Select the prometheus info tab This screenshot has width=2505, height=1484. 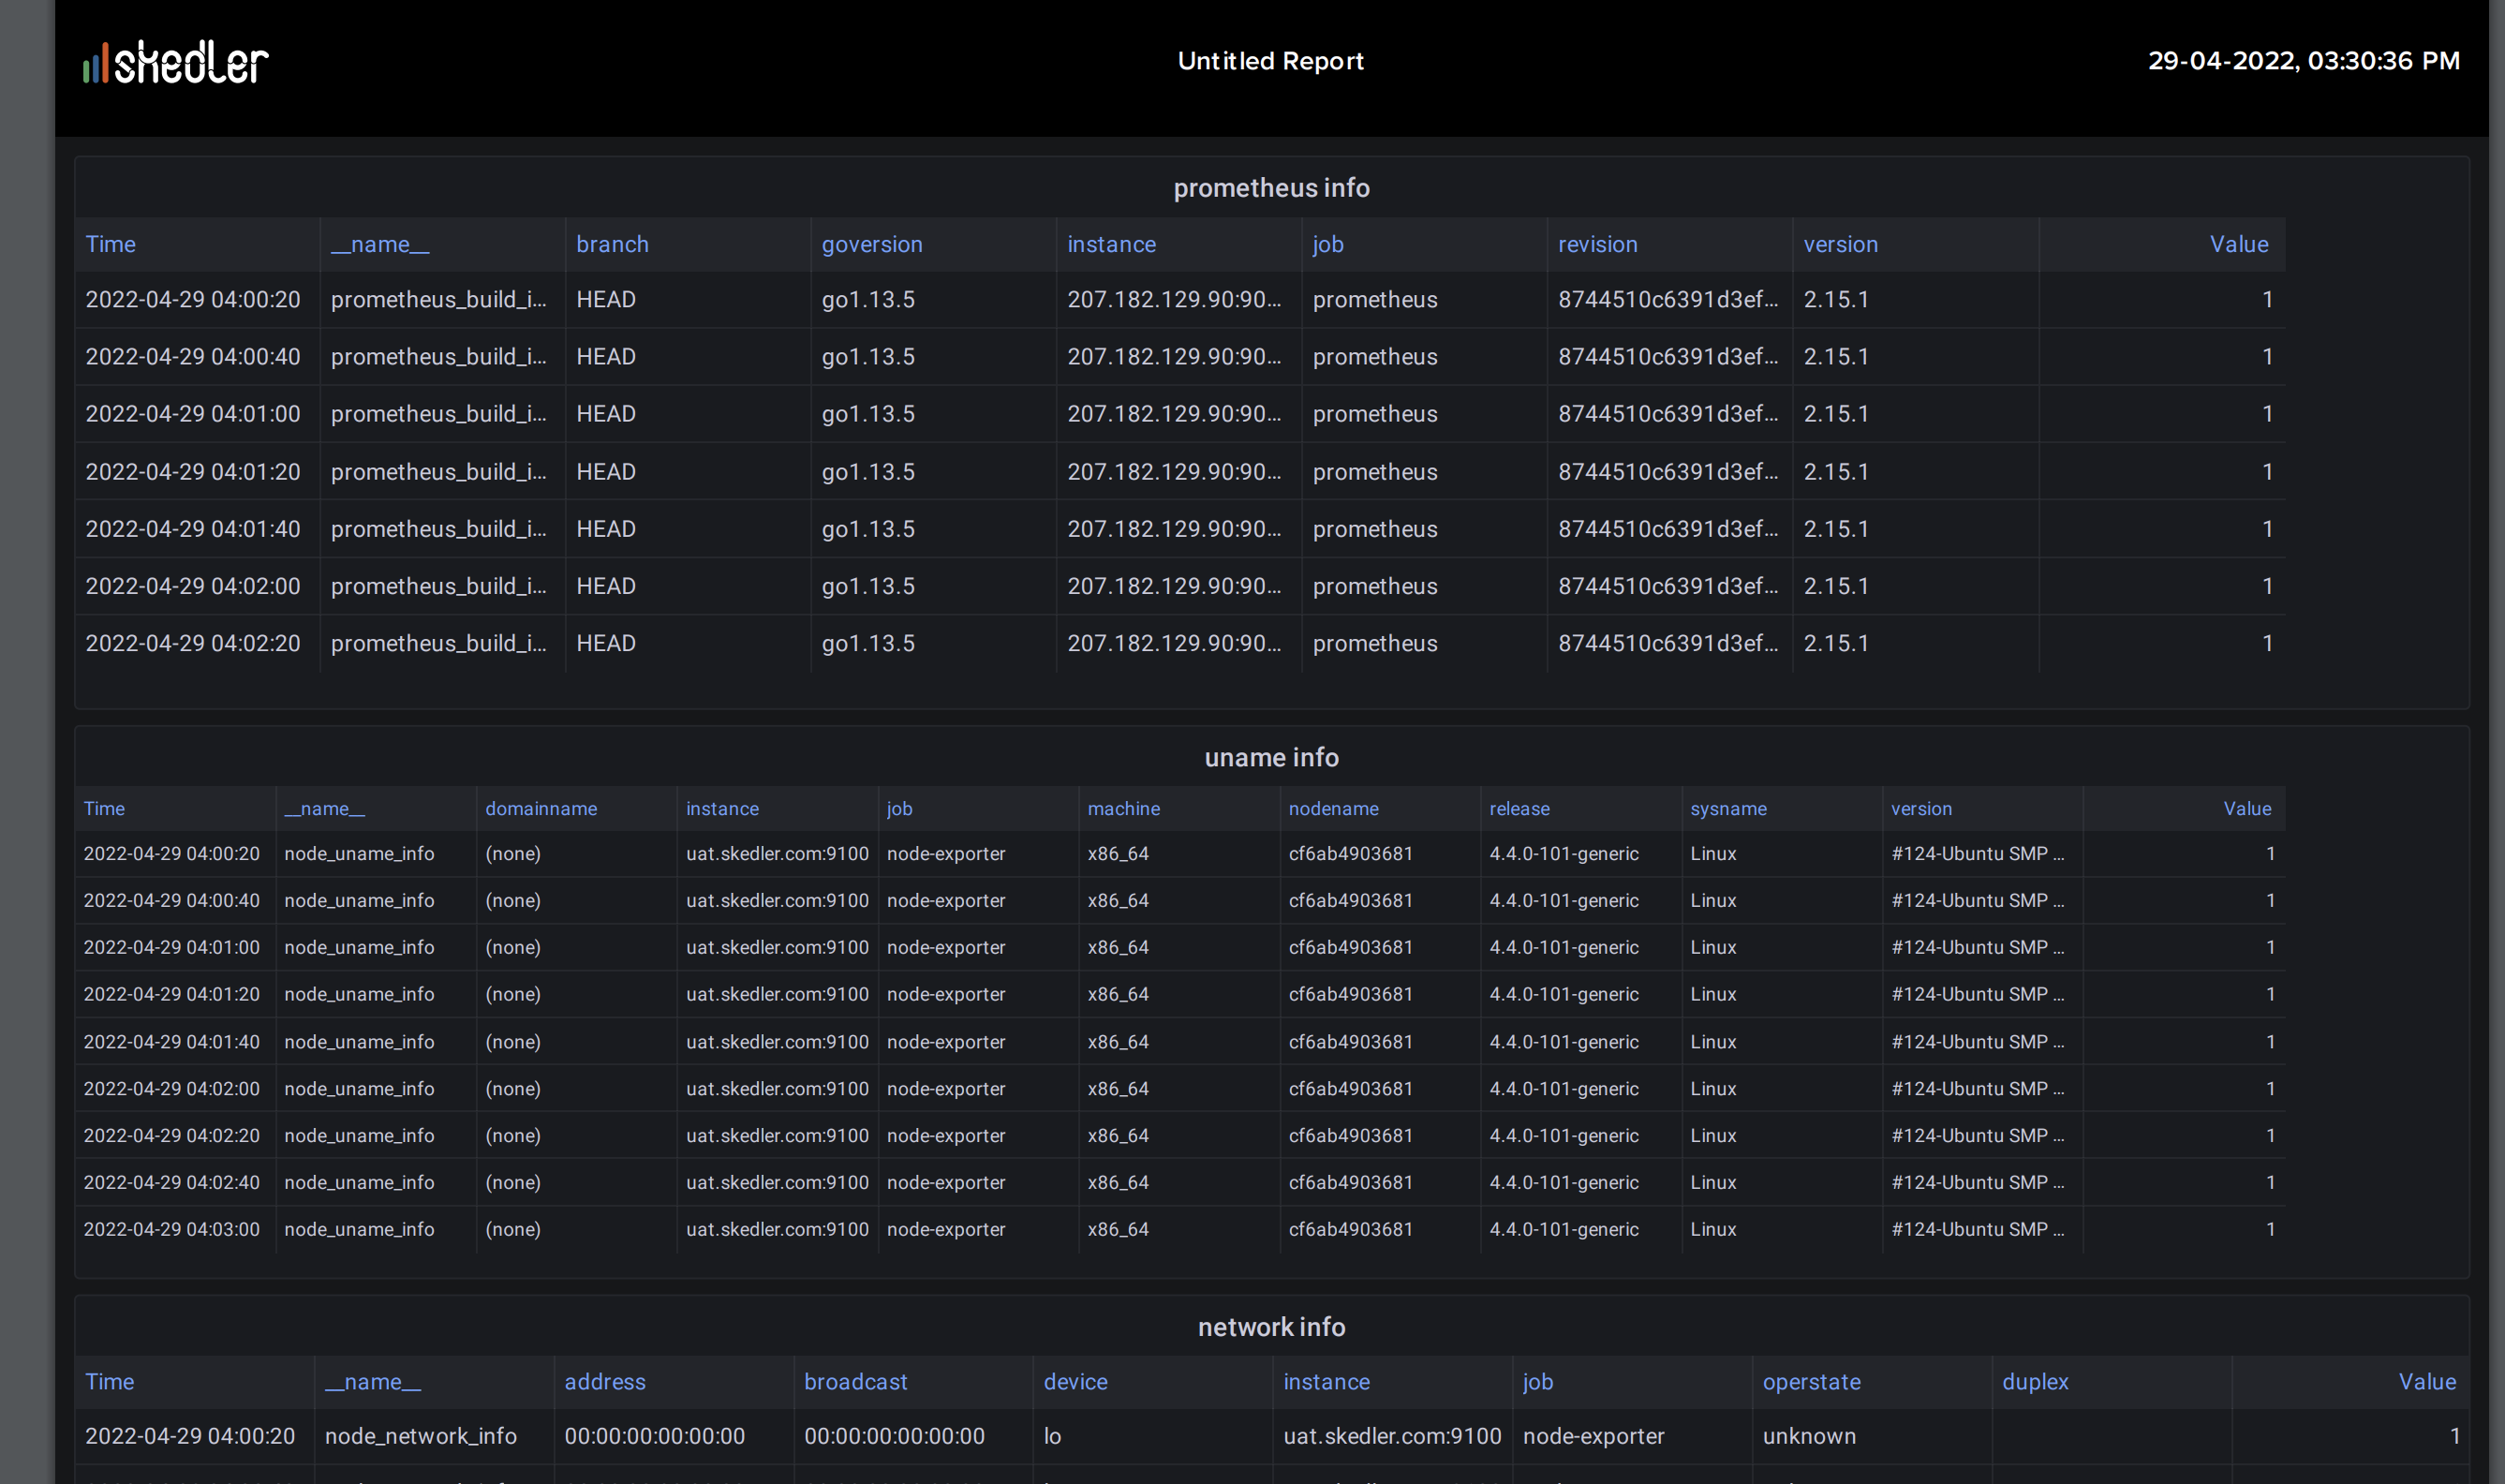point(1270,187)
